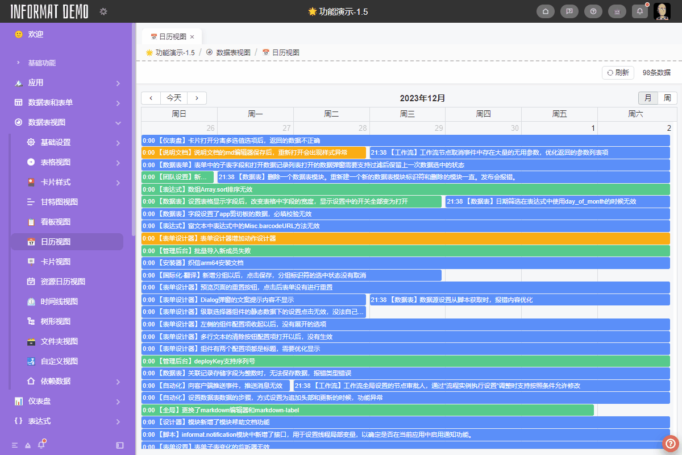Click the 刷新 refresh button

pos(618,72)
